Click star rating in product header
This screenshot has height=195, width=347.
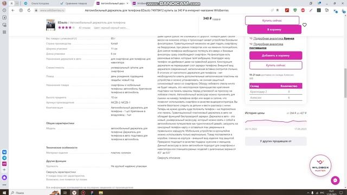click(66, 28)
